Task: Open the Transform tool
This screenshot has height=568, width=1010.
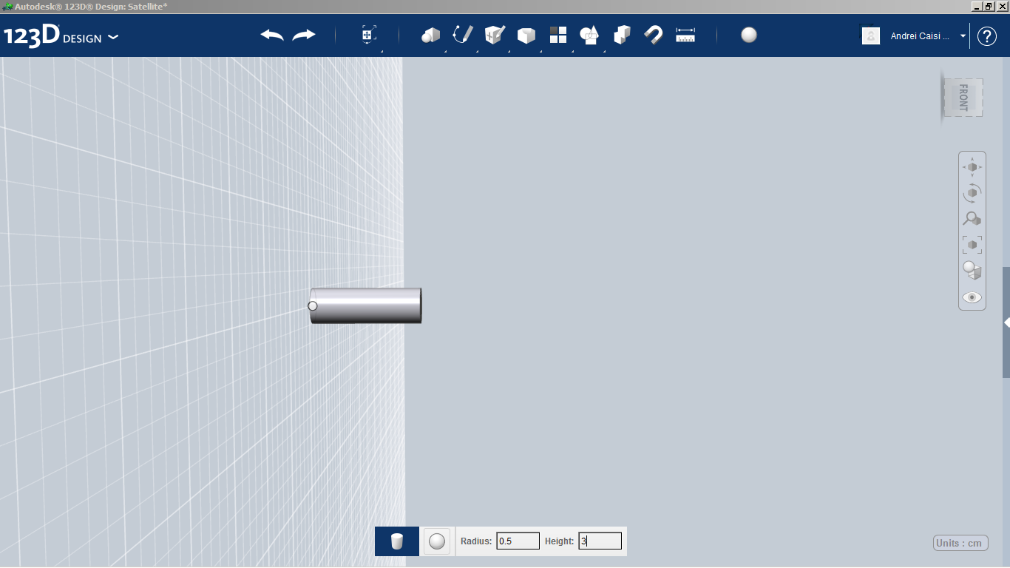Action: (368, 35)
